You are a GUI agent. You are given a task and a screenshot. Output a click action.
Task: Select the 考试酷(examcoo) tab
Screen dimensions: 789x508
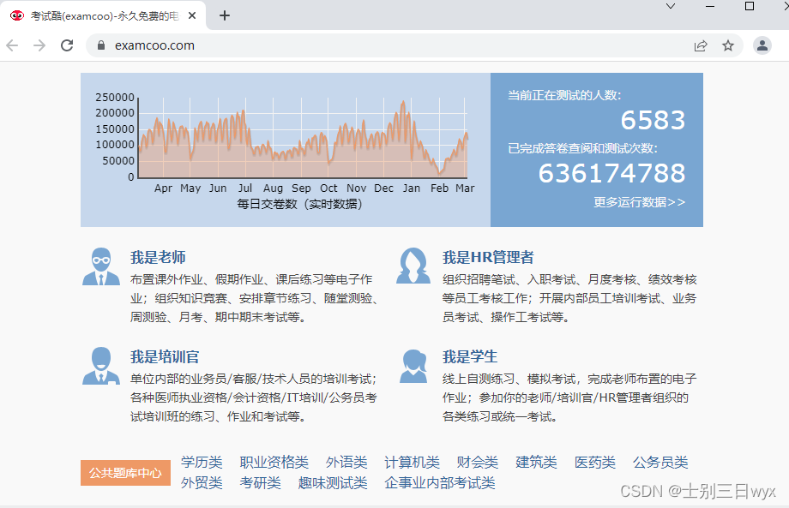pos(103,15)
